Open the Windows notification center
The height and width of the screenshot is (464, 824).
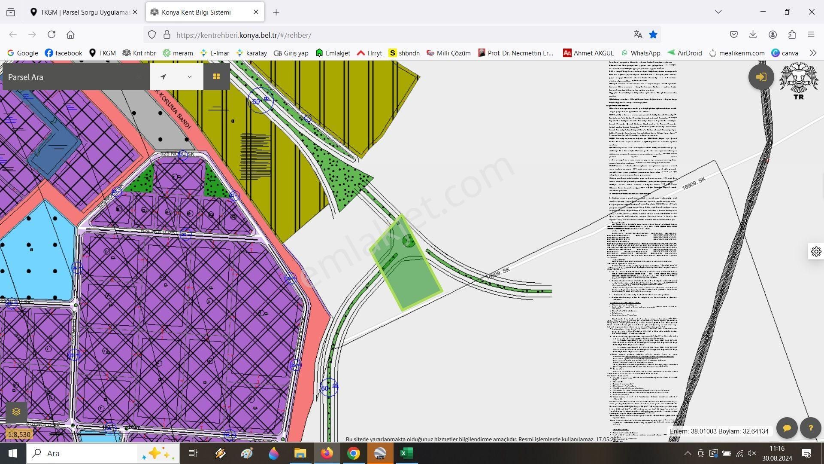806,453
